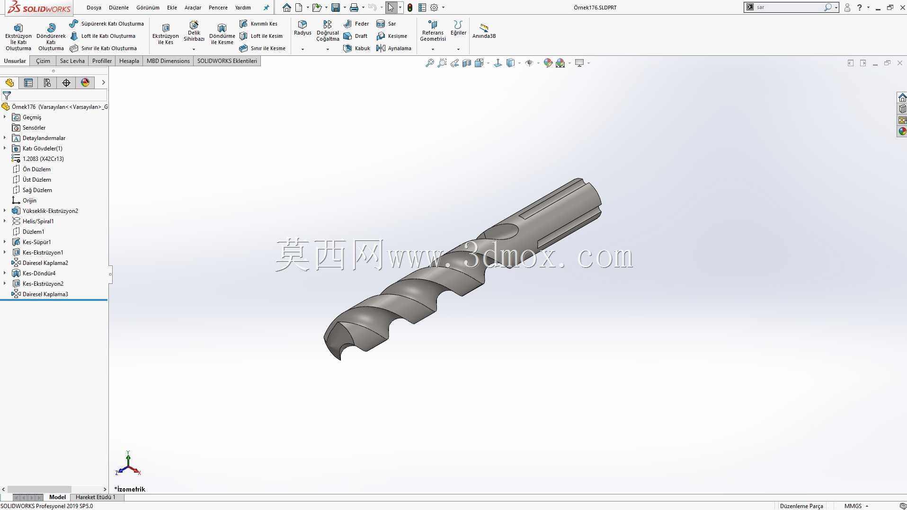Click the tree horizontal scrollbar
907x510 pixels.
(39, 489)
